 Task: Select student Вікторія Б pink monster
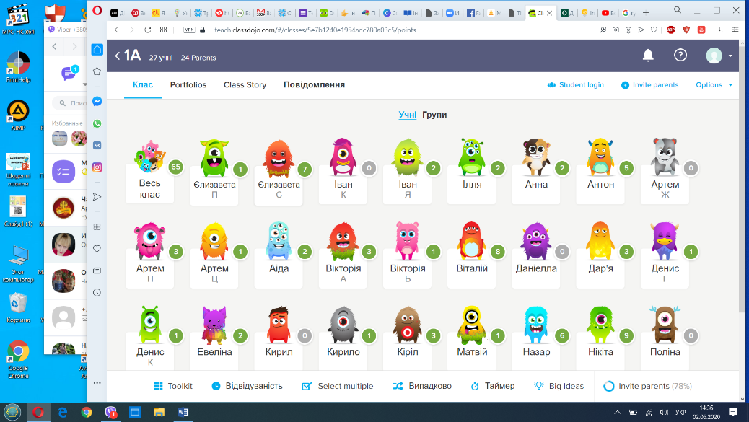(408, 241)
